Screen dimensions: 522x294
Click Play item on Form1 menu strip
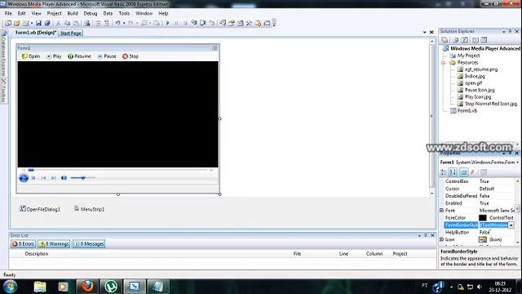point(54,56)
